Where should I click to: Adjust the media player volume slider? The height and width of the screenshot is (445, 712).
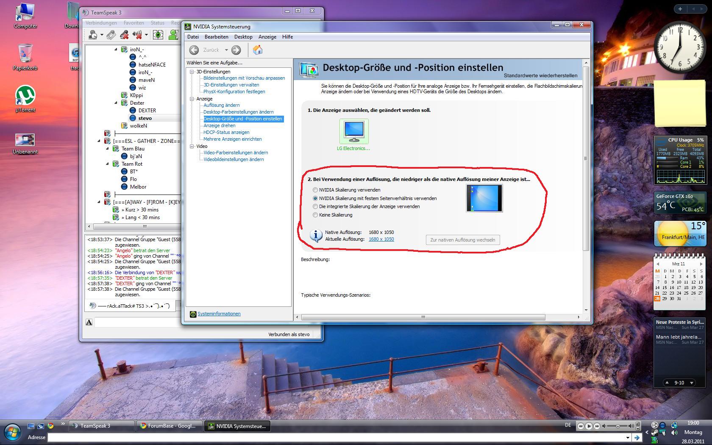tap(617, 426)
